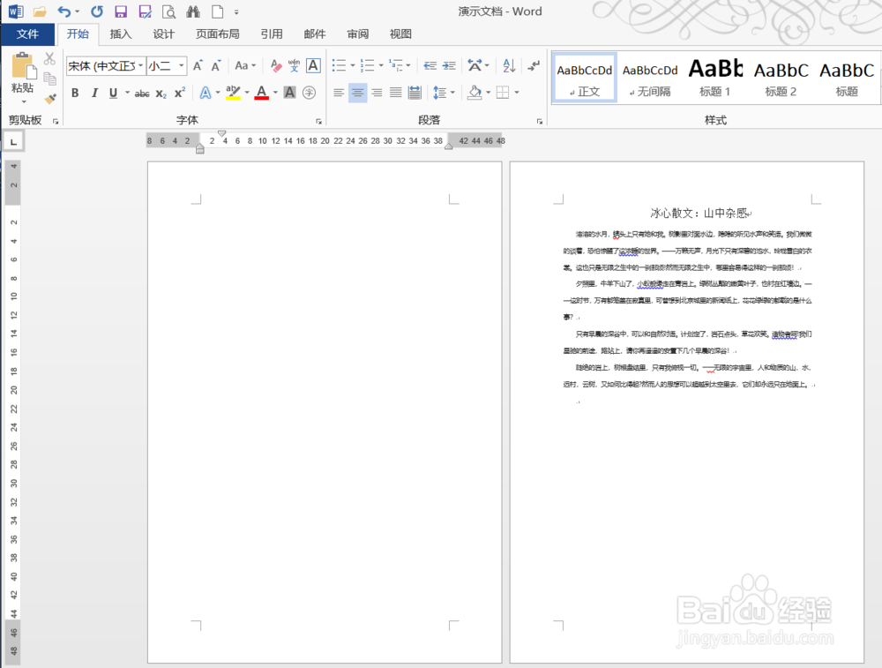Apply subscript formatting
The image size is (882, 668).
click(160, 93)
